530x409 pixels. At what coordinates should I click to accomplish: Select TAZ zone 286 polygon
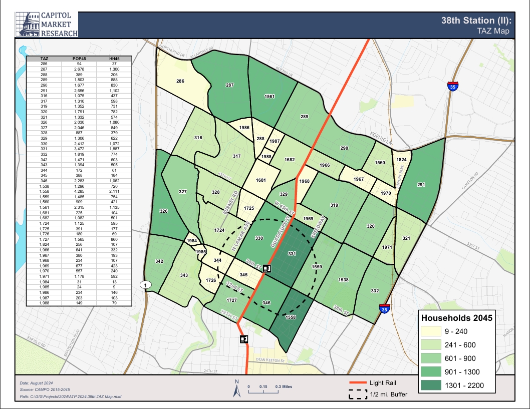coord(179,81)
